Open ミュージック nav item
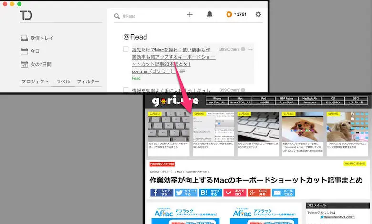This screenshot has width=372, height=224. [x=287, y=102]
